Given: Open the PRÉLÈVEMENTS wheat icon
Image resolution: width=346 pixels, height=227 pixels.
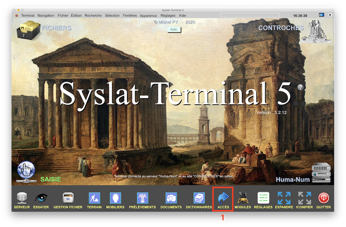Looking at the screenshot, I should click(142, 198).
